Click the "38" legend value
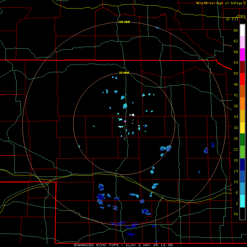 [x=236, y=106]
